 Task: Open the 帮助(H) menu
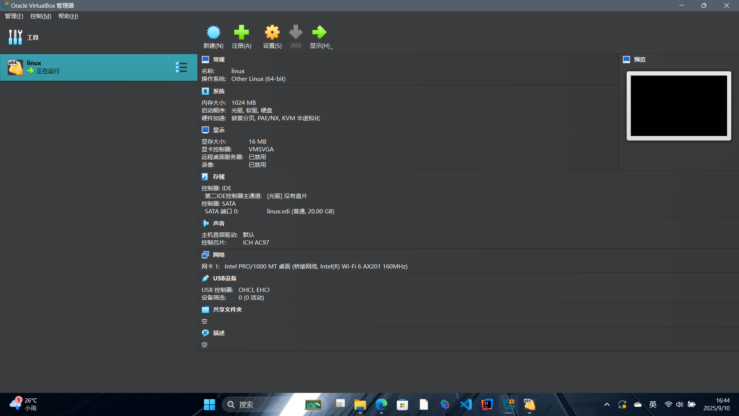[68, 16]
